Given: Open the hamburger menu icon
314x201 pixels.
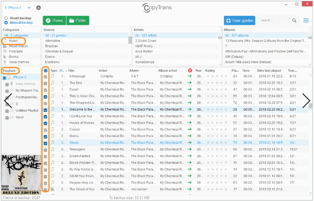Looking at the screenshot, I should [306, 21].
